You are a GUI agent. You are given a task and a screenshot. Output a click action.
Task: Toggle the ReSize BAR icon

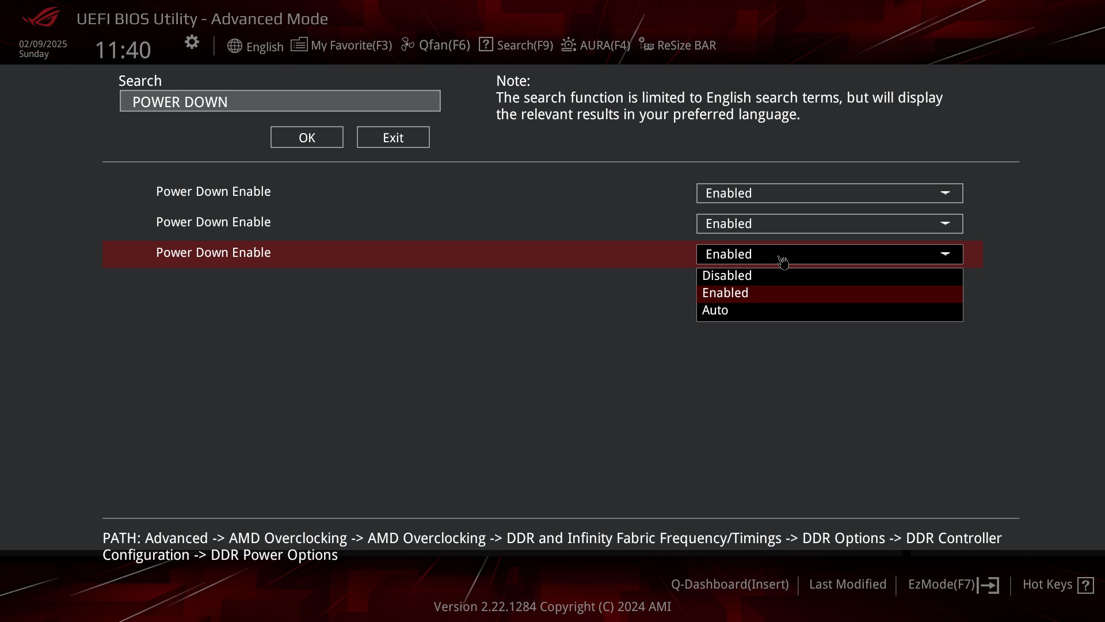646,45
